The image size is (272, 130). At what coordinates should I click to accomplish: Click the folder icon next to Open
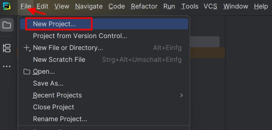tap(27, 71)
